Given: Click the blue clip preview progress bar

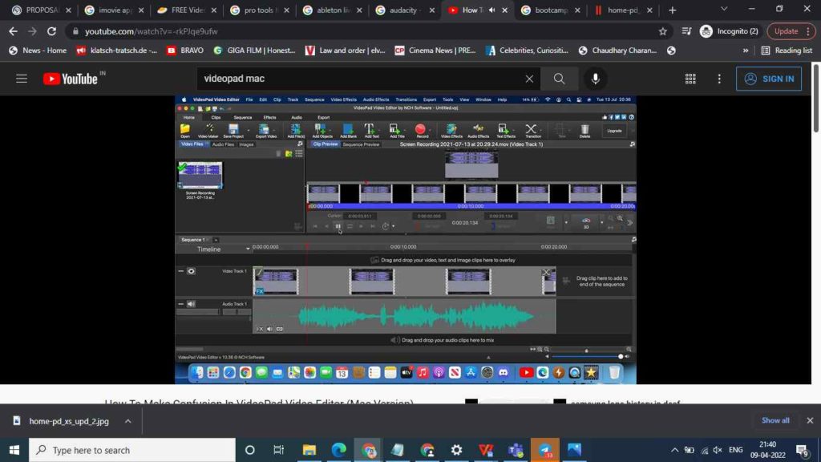Looking at the screenshot, I should pos(471,206).
